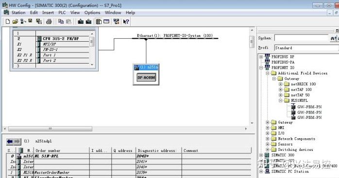339x178 pixels.
Task: Click the Comment column header
Action: pyautogui.click(x=217, y=150)
